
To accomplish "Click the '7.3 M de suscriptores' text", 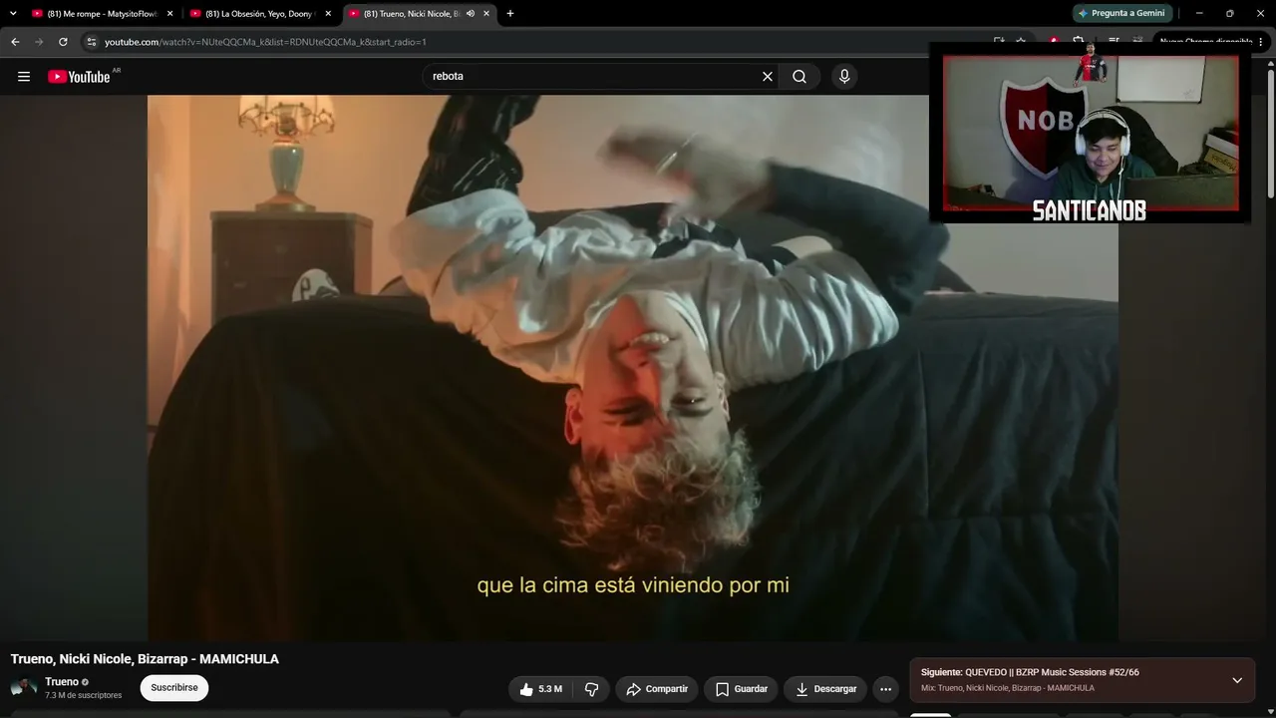I will [x=83, y=696].
